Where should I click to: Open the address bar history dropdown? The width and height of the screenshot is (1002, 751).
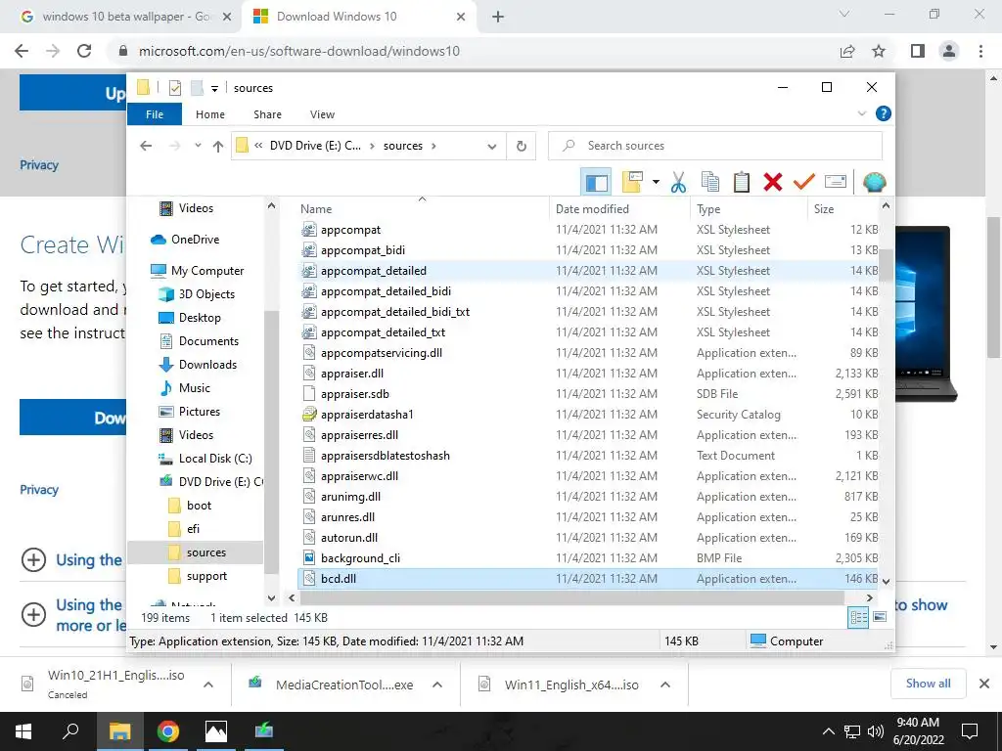(x=491, y=147)
